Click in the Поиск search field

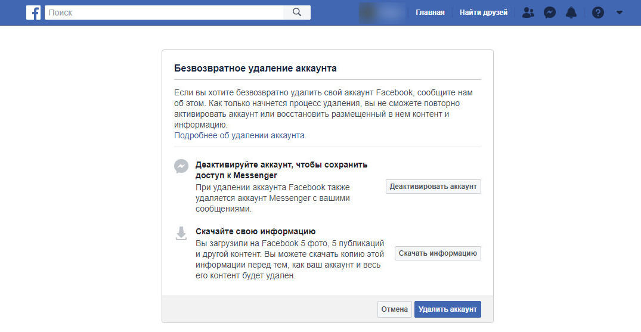tap(164, 13)
